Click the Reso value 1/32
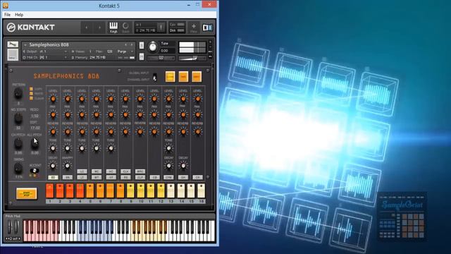Image resolution: width=451 pixels, height=254 pixels. pos(35,116)
